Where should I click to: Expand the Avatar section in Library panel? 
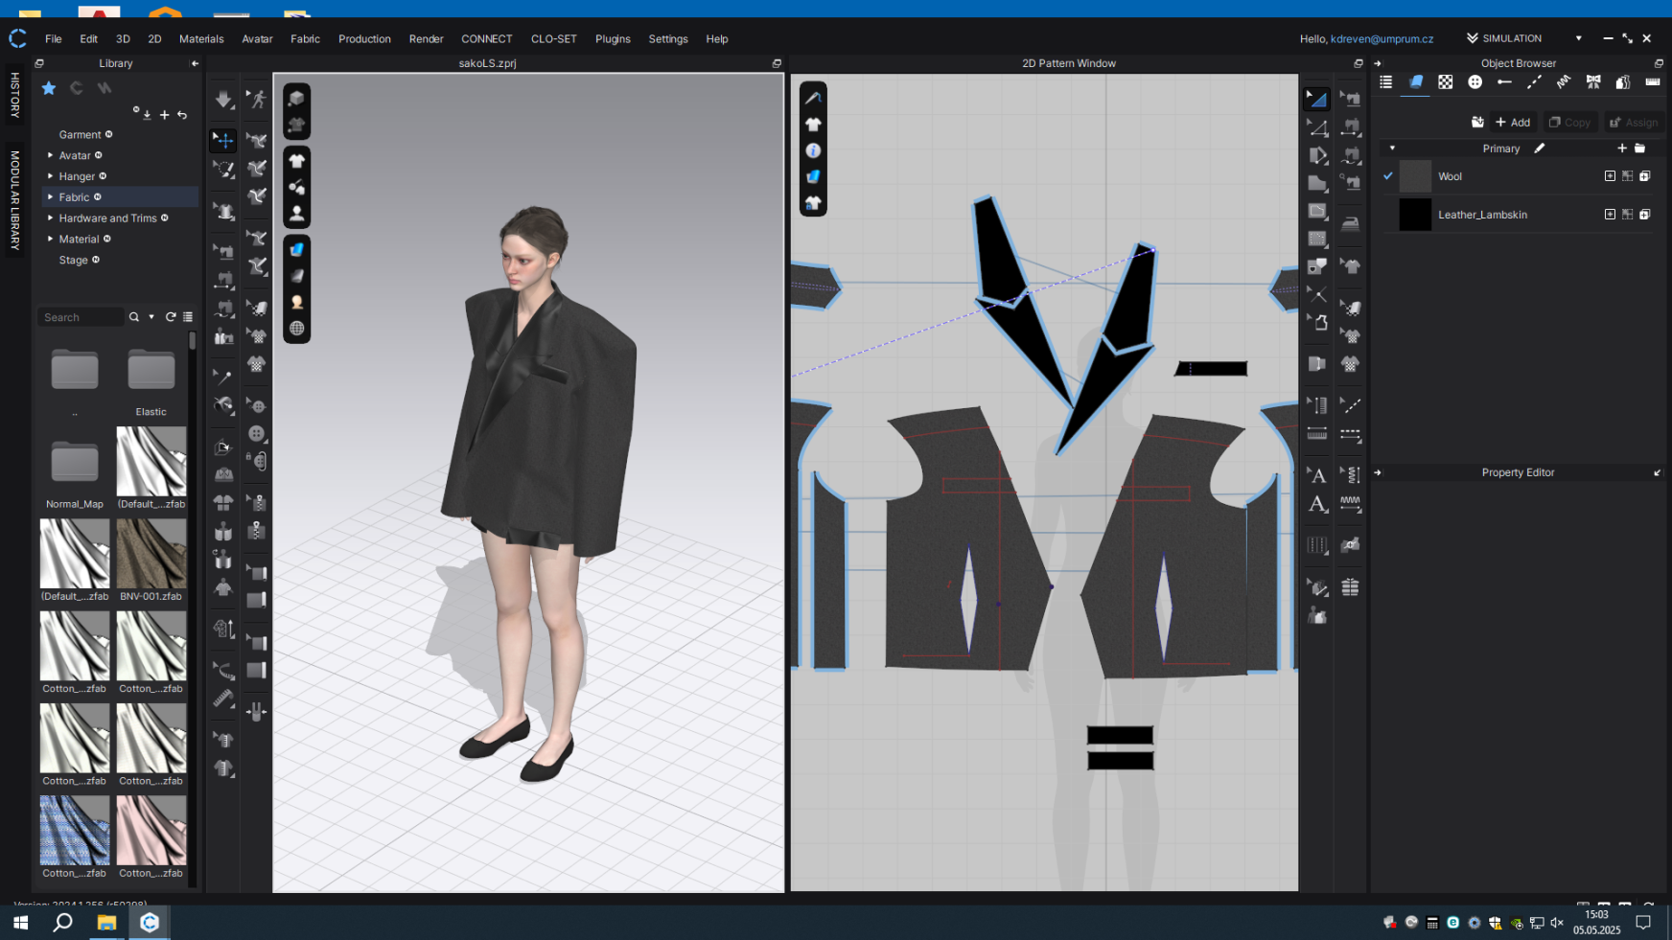50,155
